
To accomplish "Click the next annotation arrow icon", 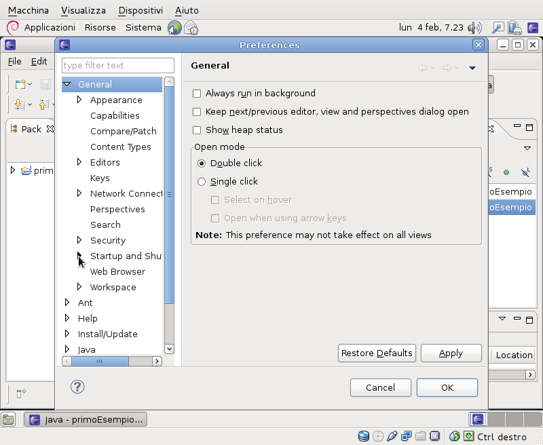I will tap(20, 104).
